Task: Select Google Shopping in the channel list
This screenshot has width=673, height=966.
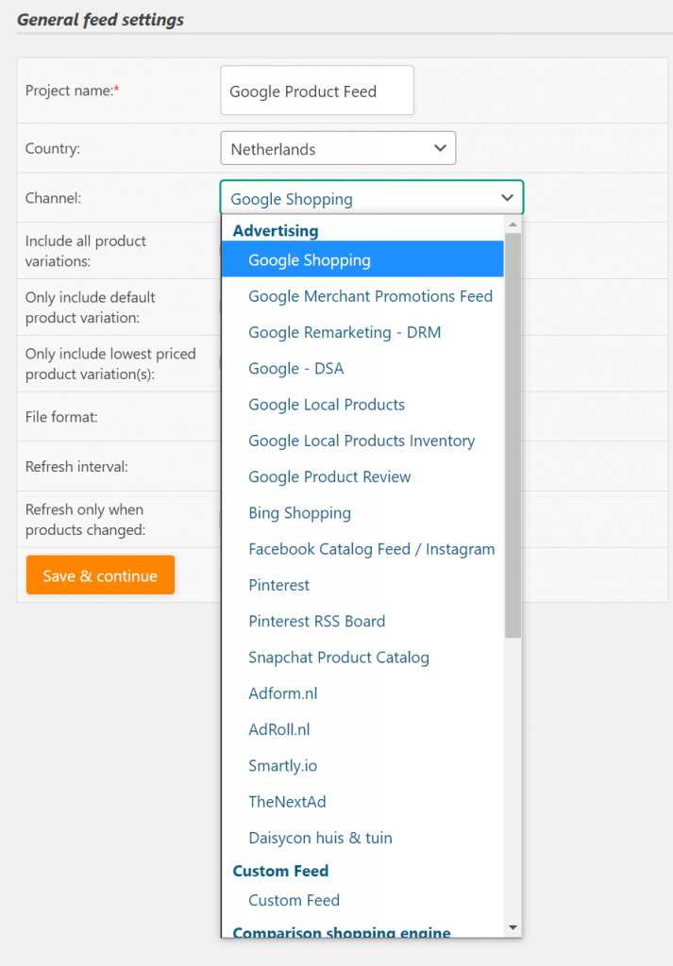Action: coord(362,259)
